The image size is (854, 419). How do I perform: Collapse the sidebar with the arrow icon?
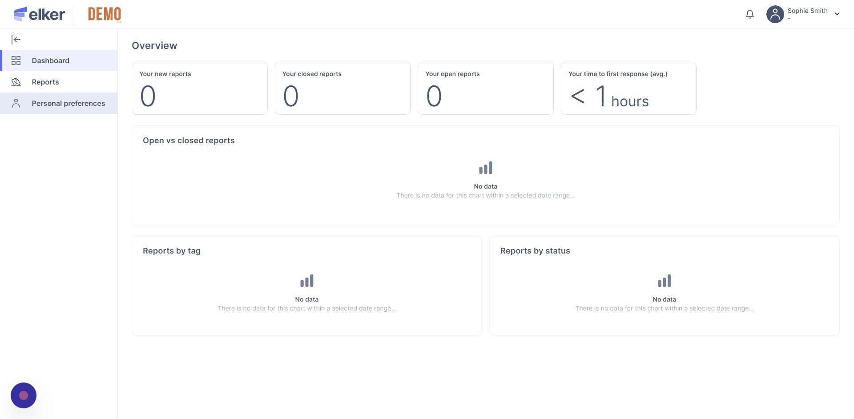point(16,40)
